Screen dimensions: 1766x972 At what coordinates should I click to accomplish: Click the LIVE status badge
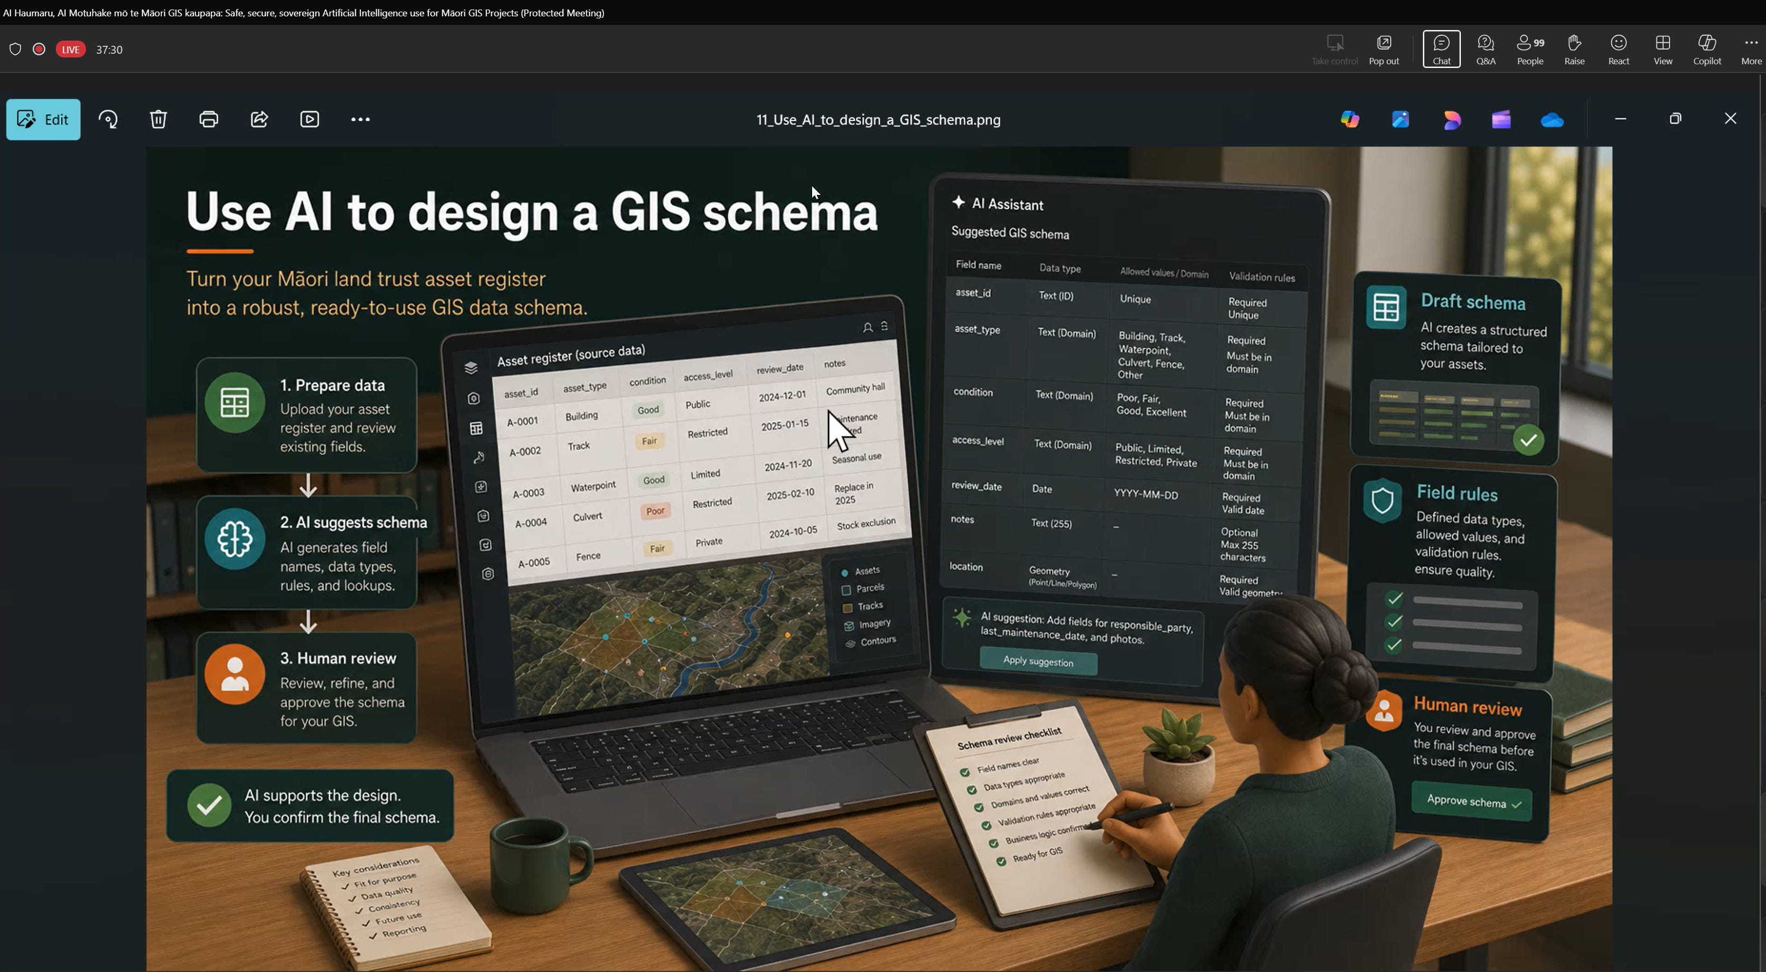[71, 50]
